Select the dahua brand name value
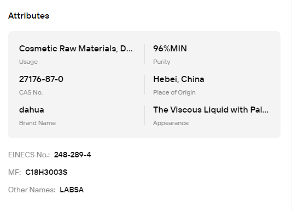 tap(32, 110)
